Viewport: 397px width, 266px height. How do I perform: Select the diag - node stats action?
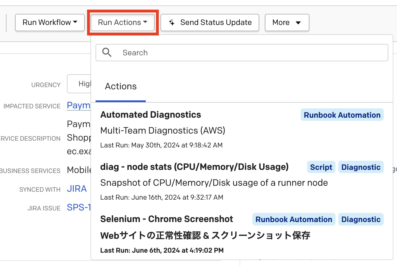pyautogui.click(x=194, y=167)
